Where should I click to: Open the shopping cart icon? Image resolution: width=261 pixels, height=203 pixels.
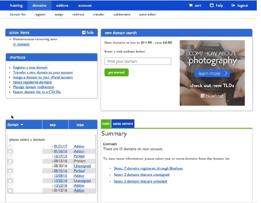tap(190, 6)
